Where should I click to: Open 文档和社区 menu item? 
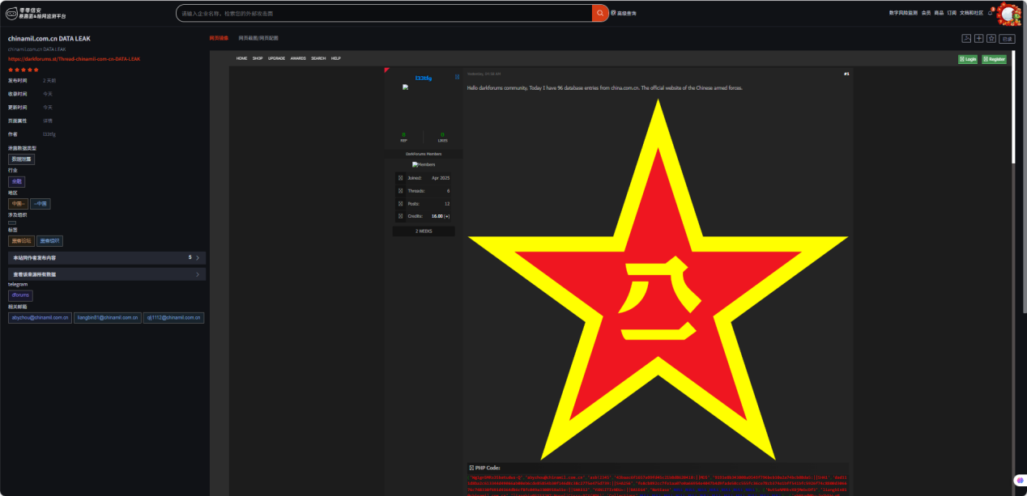pyautogui.click(x=971, y=13)
